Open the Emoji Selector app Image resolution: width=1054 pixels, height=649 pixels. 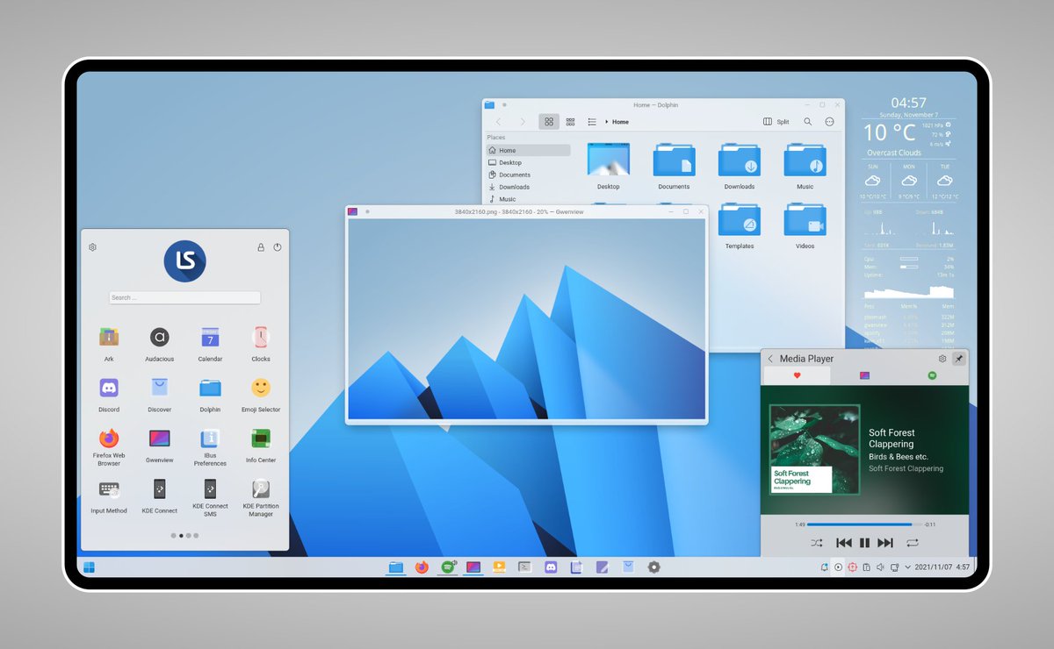pos(261,394)
